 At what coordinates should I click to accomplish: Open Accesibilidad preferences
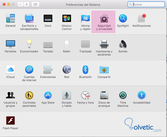click(142, 95)
